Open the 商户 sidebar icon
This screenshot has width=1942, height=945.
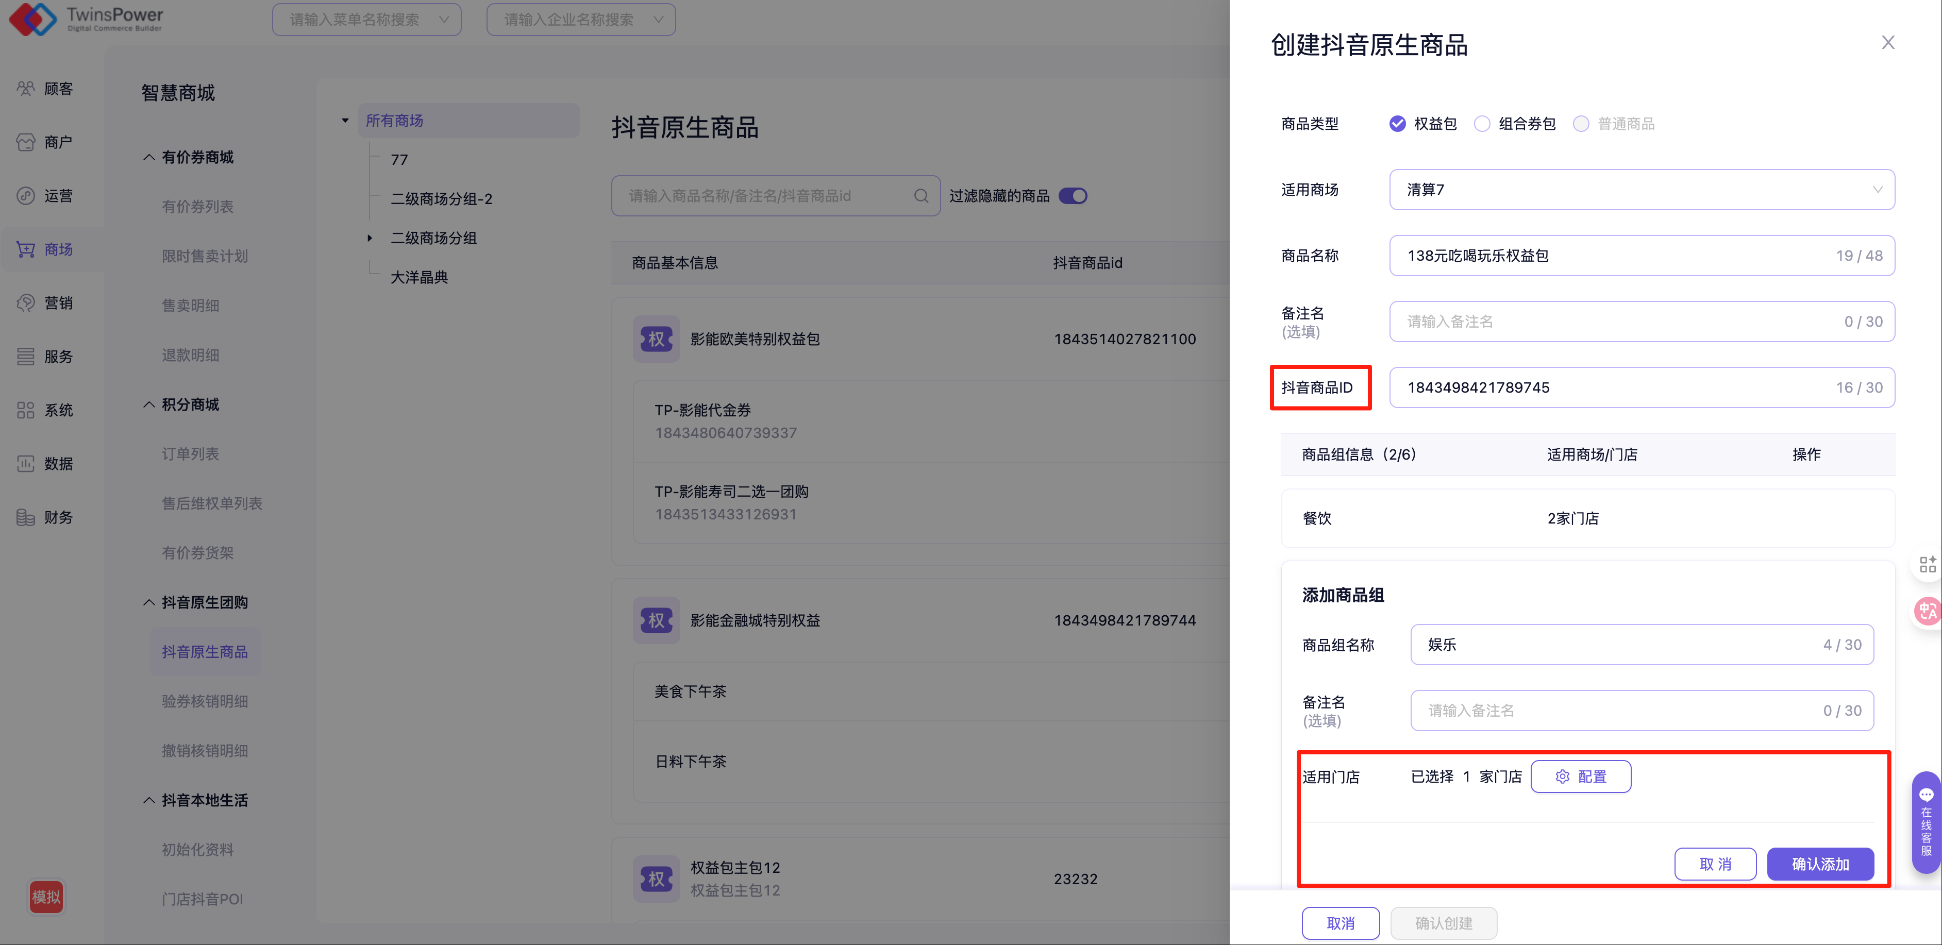26,142
